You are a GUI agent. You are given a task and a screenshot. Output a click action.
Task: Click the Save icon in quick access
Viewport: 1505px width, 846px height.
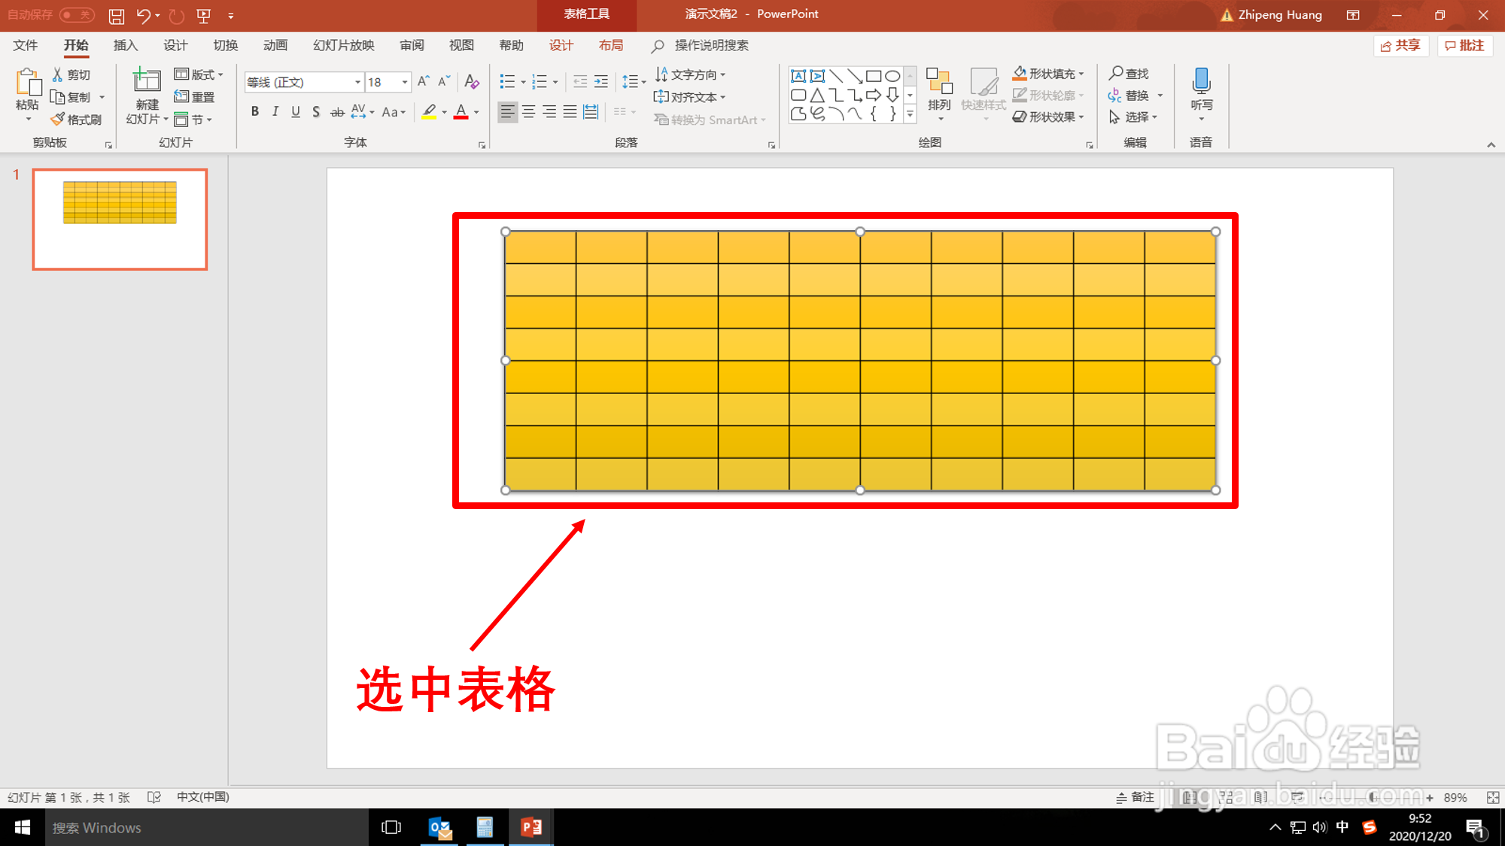pyautogui.click(x=117, y=15)
